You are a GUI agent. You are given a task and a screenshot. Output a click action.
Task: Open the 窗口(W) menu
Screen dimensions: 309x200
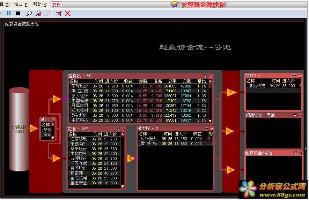click(x=22, y=4)
